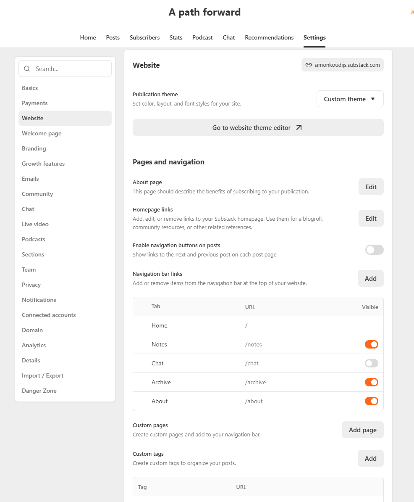Go to Domain settings
Image resolution: width=414 pixels, height=502 pixels.
[65, 330]
